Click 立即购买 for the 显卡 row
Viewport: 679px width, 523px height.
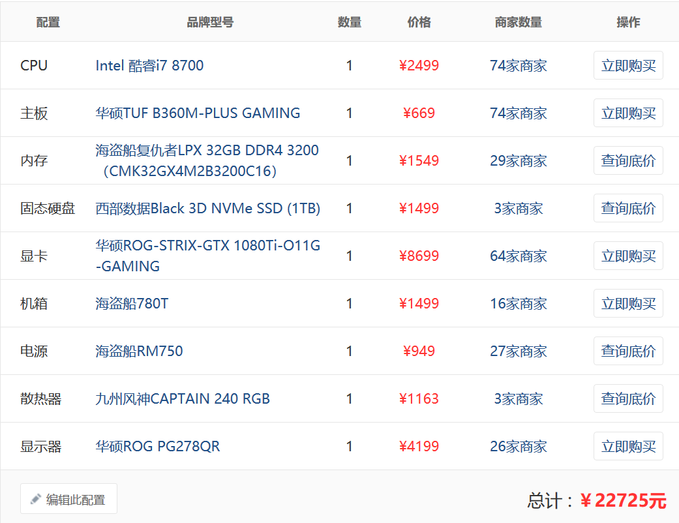628,256
